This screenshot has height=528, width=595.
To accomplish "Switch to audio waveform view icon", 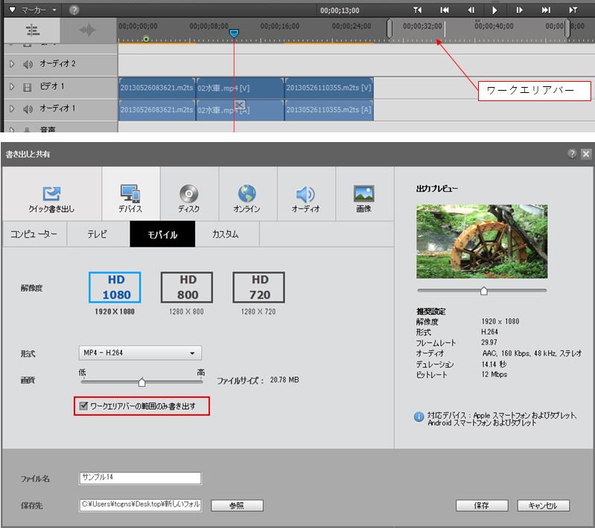I will click(88, 30).
